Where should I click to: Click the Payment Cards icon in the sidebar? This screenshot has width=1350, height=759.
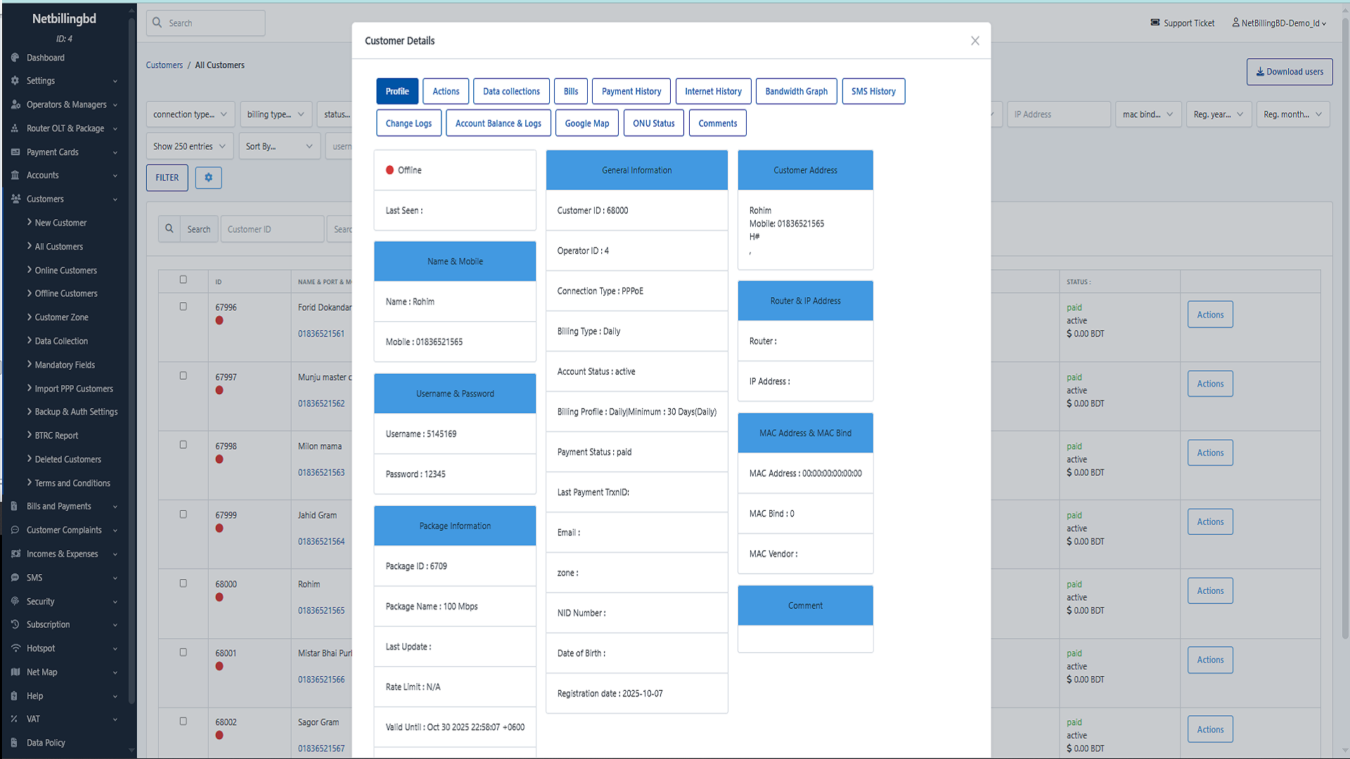[15, 152]
